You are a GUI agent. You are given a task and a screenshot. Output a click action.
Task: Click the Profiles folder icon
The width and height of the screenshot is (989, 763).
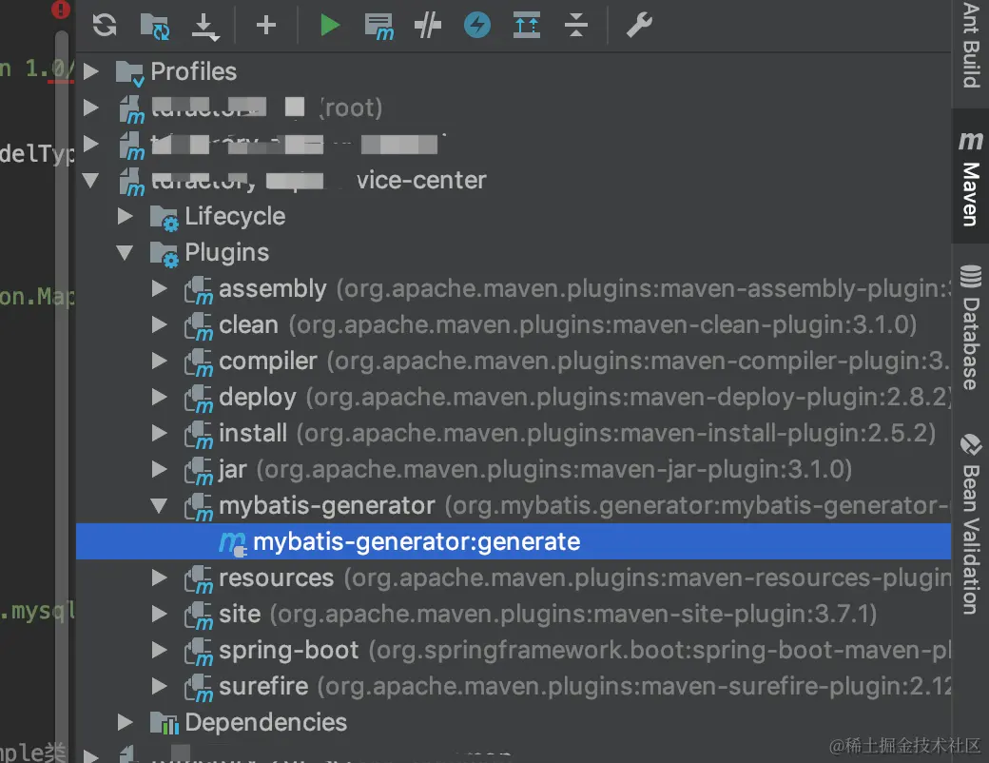click(130, 73)
